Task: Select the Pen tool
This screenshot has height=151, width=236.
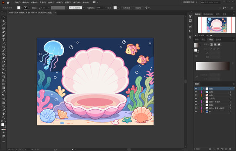Action: tap(3, 32)
